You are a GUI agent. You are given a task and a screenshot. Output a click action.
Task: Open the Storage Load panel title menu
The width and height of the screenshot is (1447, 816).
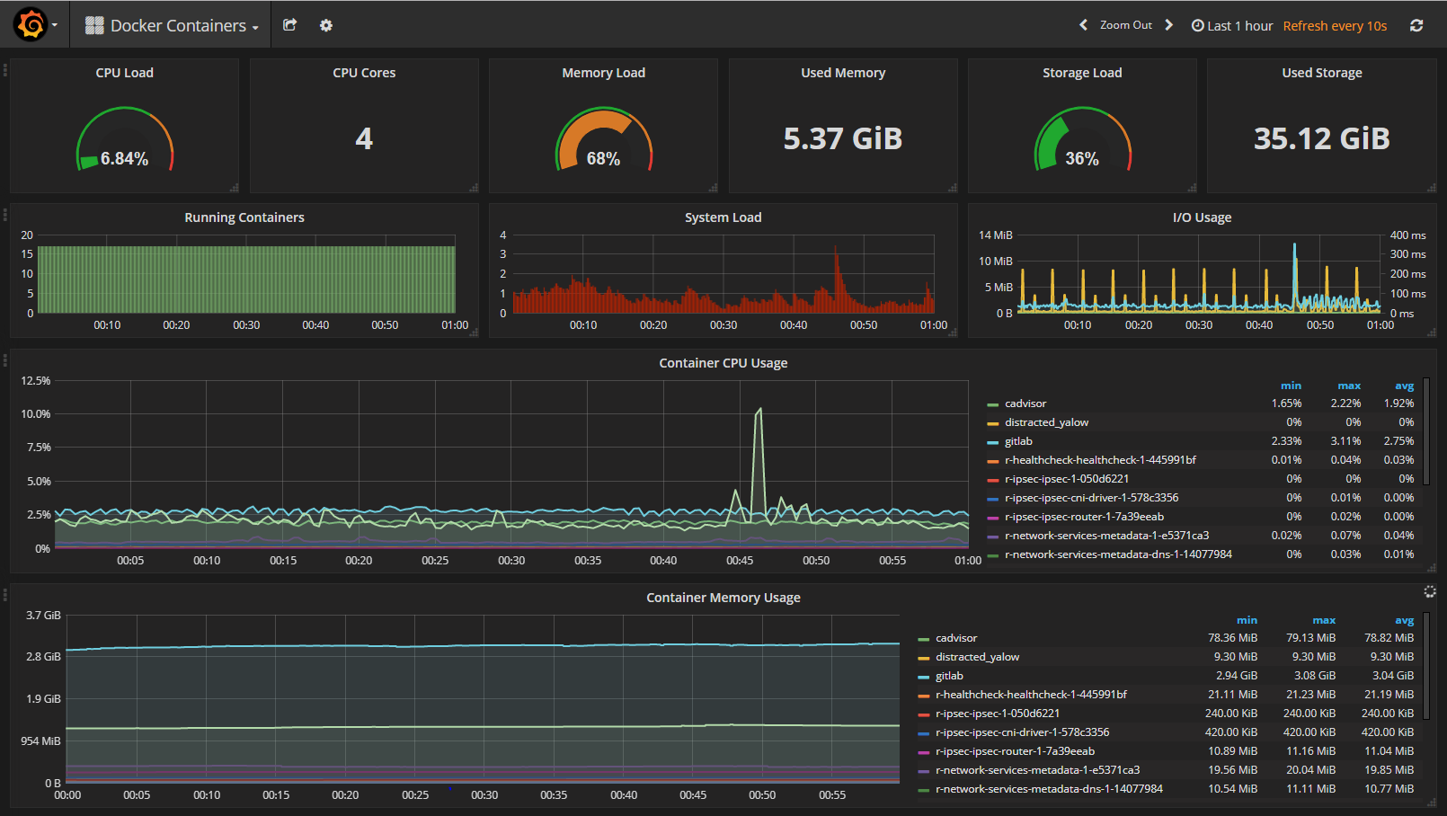[1082, 73]
